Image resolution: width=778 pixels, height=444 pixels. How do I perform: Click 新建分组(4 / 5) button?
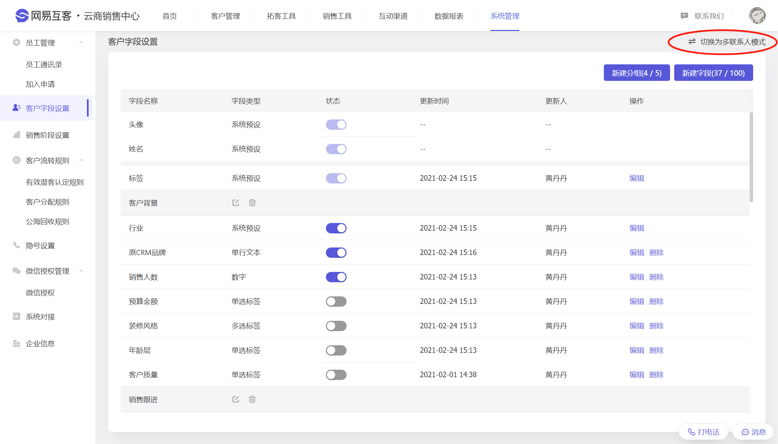[x=637, y=73]
